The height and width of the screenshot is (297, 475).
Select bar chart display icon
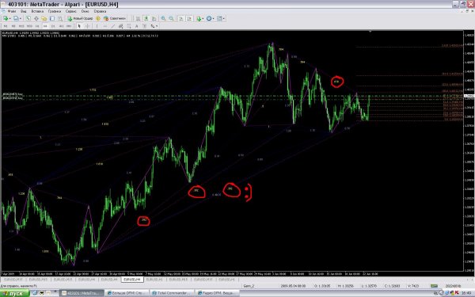138,18
